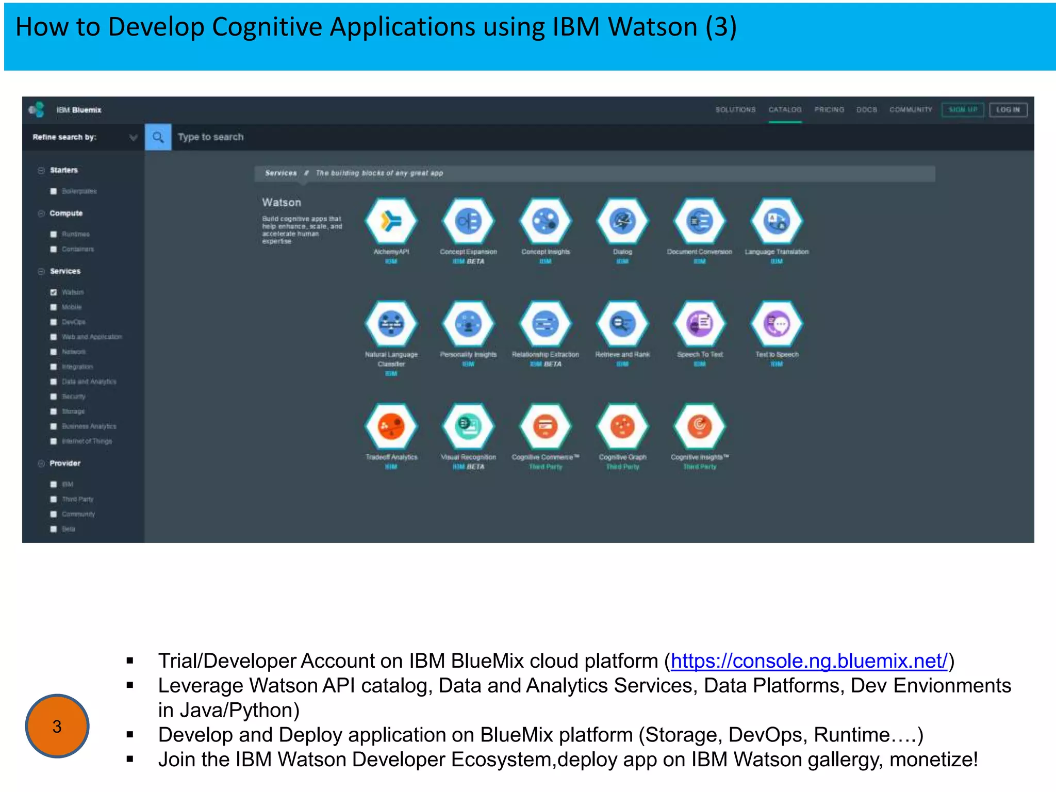This screenshot has width=1056, height=792.
Task: Open the Dialog service hexagon icon
Action: pos(622,221)
